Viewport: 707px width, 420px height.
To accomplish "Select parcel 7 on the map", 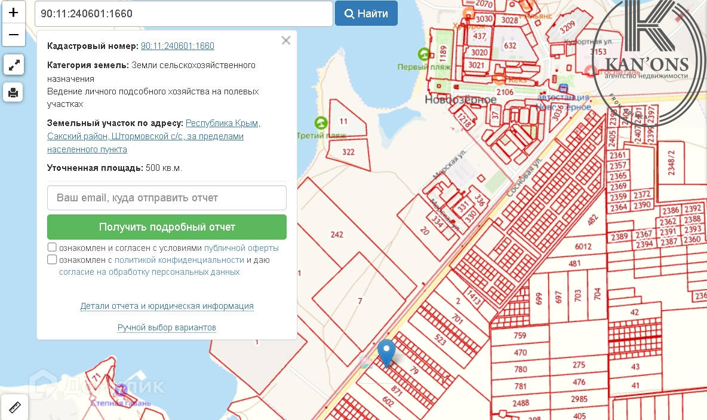I will [x=360, y=301].
